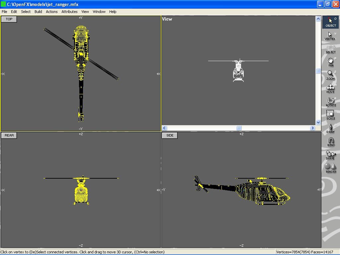Screen dimensions: 340x255
Task: Open the Shape tool
Action: (330, 155)
